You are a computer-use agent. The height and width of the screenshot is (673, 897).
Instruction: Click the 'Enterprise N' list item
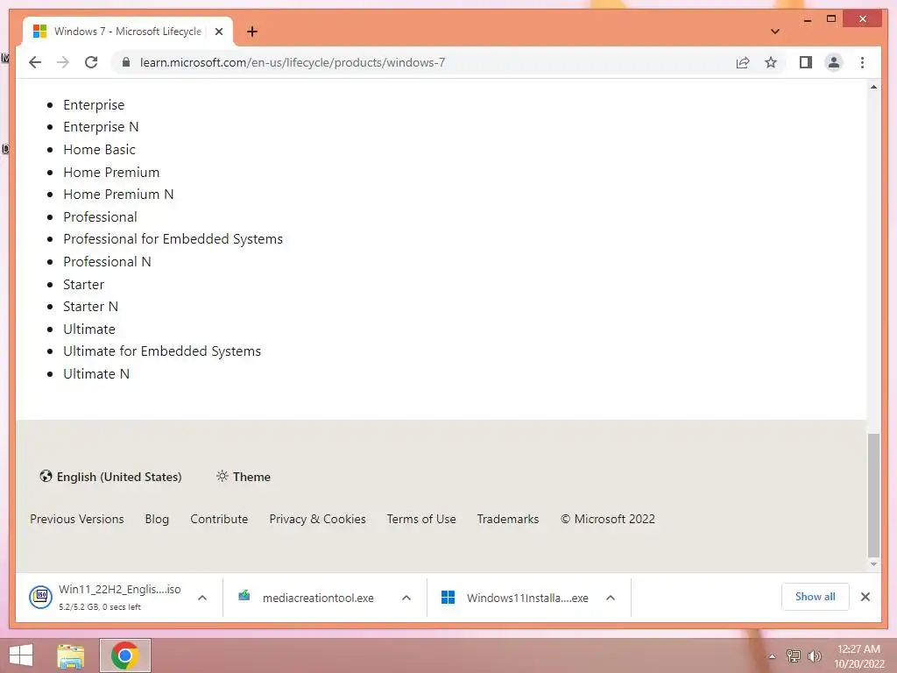point(101,127)
